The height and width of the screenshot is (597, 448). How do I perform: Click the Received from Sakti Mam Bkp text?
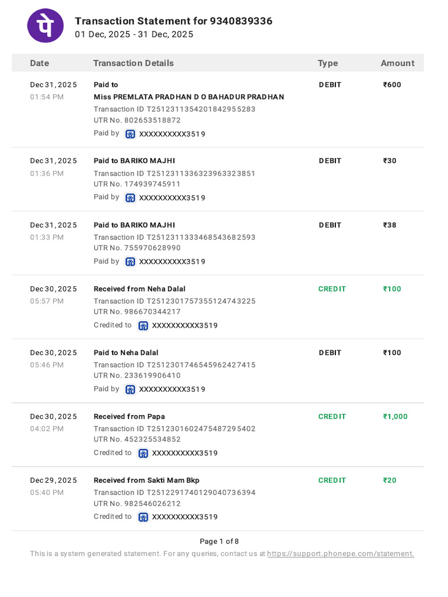tap(146, 480)
